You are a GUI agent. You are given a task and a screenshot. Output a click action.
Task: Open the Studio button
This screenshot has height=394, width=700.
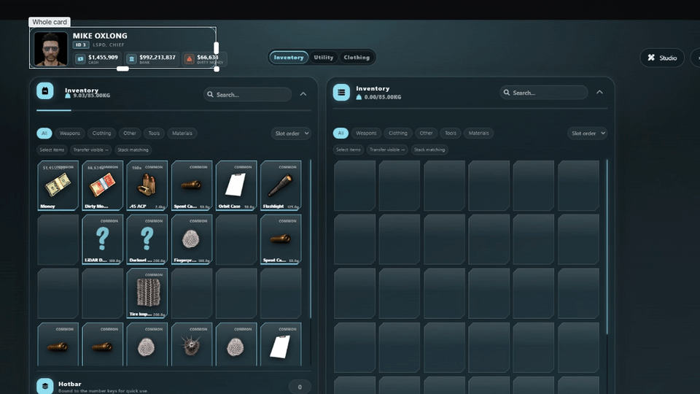click(662, 58)
